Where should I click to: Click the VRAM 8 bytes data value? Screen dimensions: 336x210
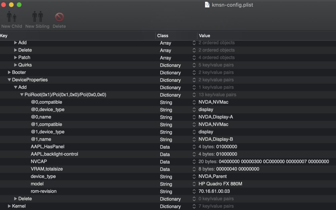point(229,169)
